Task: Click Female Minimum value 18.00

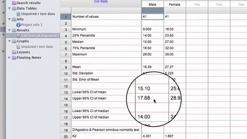Action: [169, 29]
